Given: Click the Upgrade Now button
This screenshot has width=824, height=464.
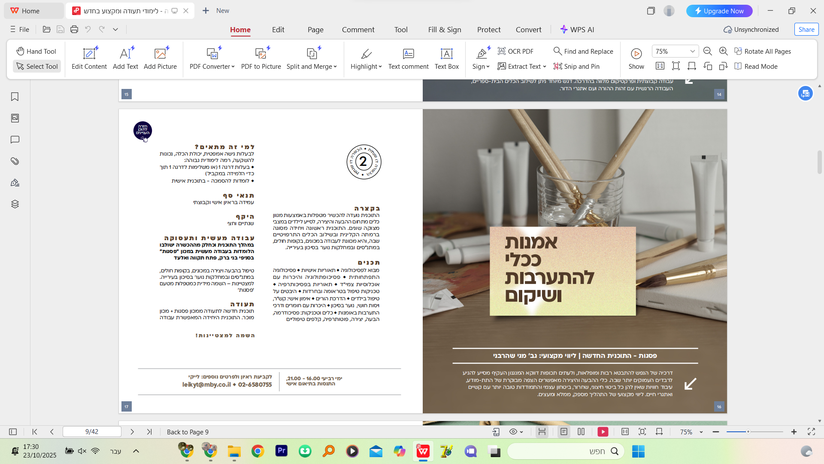Looking at the screenshot, I should pos(719,11).
